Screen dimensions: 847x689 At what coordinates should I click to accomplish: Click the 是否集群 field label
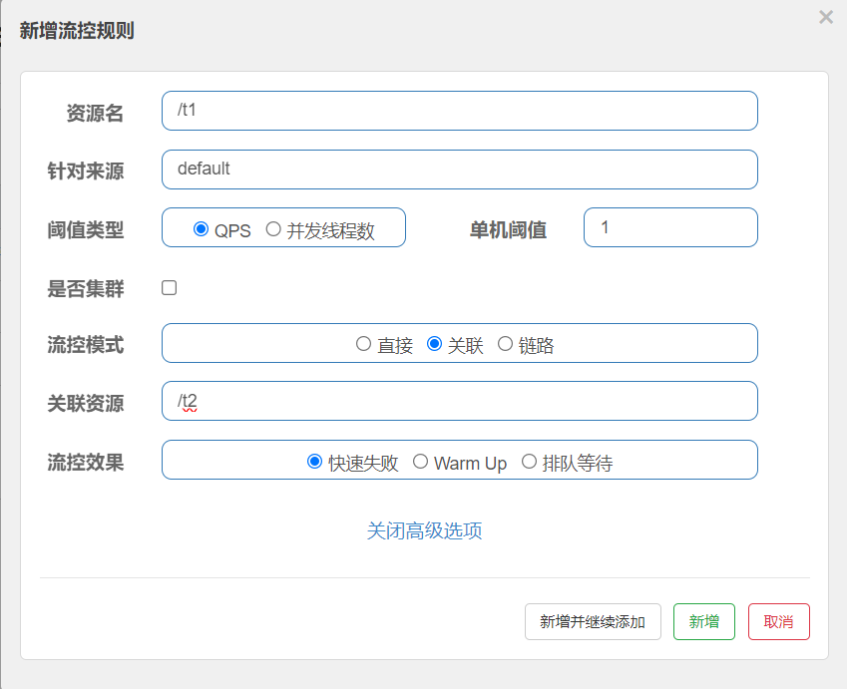pos(86,289)
